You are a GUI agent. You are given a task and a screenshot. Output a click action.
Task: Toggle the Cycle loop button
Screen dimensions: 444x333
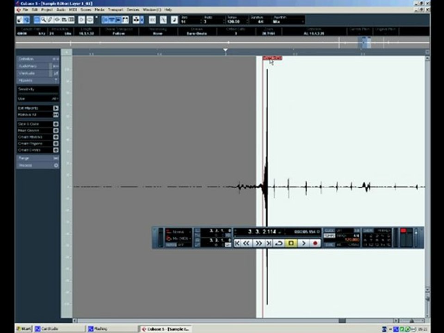(x=279, y=243)
